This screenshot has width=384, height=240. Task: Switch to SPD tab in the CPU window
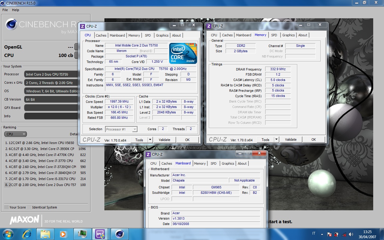[148, 35]
